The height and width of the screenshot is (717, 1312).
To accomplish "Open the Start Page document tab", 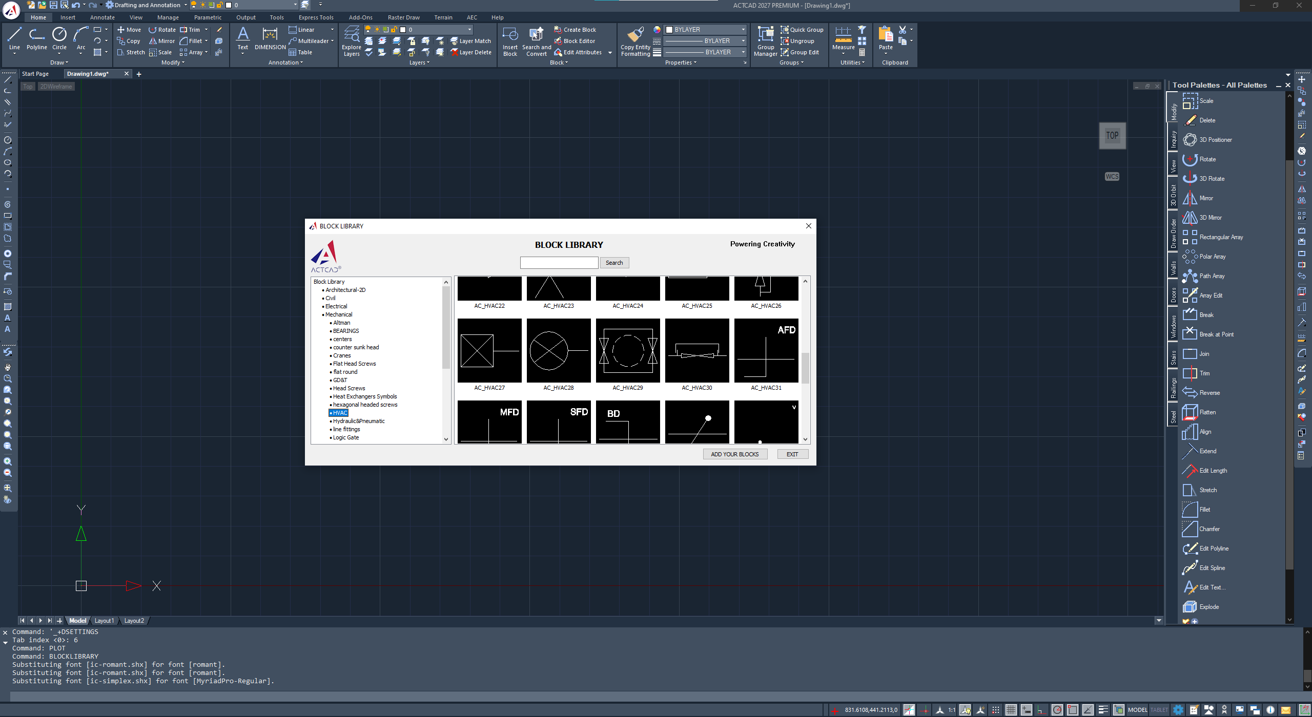I will 35,74.
